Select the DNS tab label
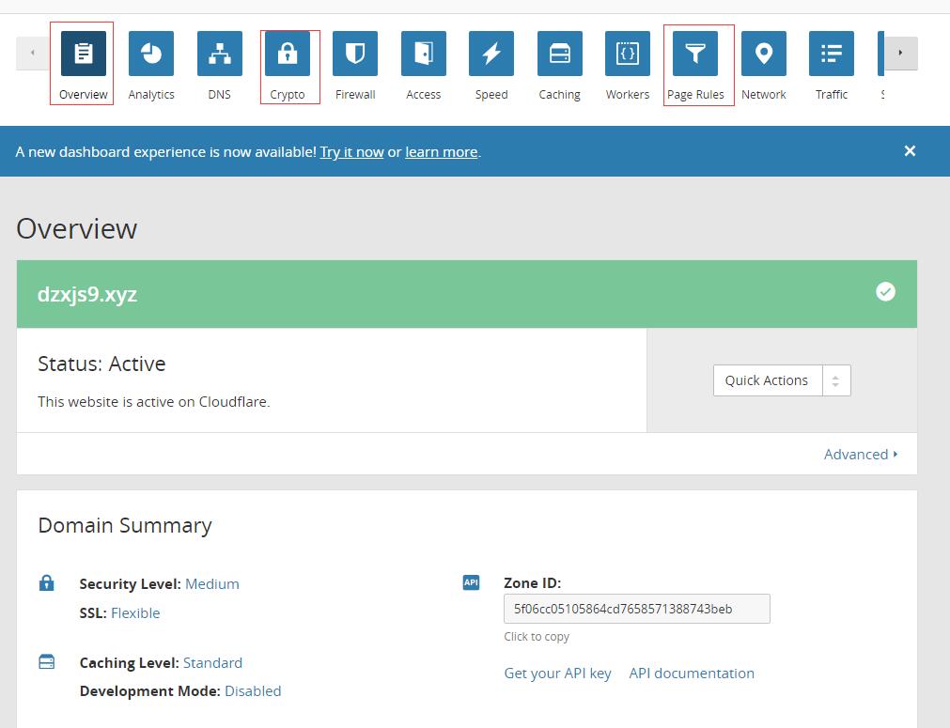Image resolution: width=950 pixels, height=728 pixels. 219,95
